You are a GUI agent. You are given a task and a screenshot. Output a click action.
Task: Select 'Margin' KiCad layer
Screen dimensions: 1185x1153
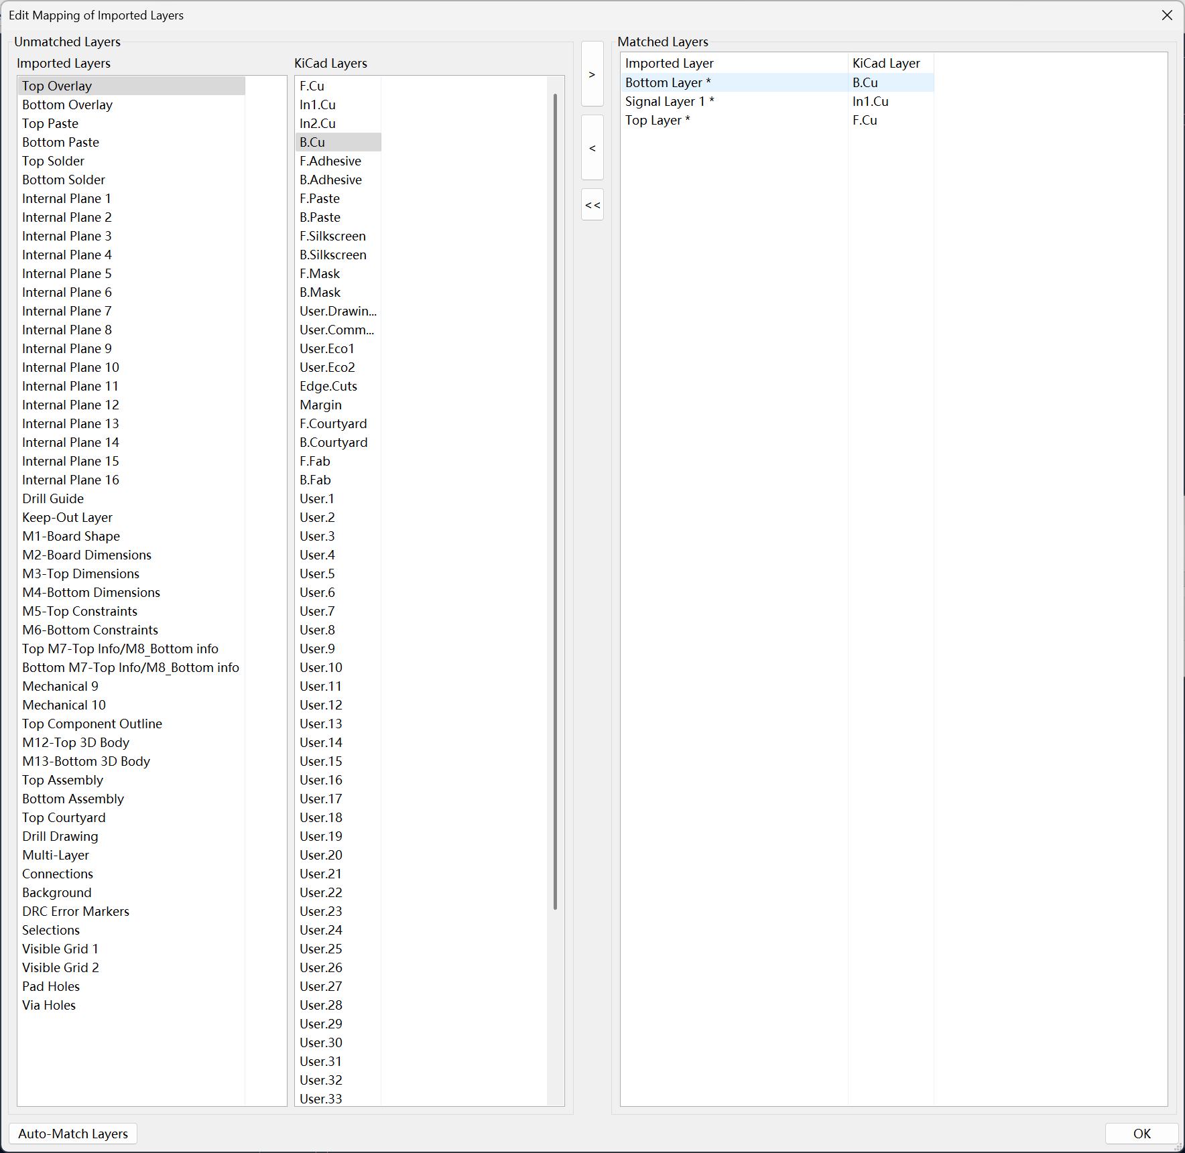338,405
